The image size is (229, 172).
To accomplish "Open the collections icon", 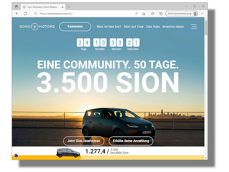I will (161, 13).
